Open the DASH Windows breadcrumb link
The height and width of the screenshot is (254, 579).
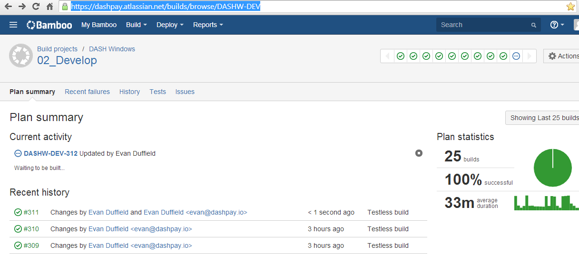[x=112, y=49]
